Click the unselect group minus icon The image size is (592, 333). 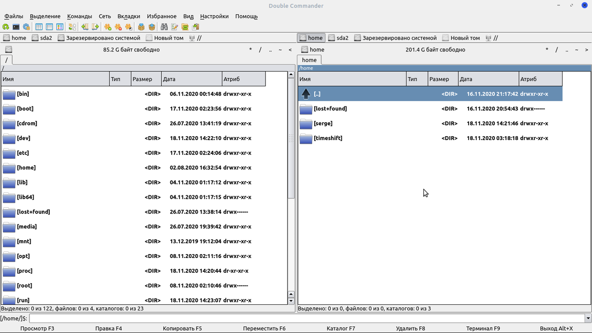point(118,27)
